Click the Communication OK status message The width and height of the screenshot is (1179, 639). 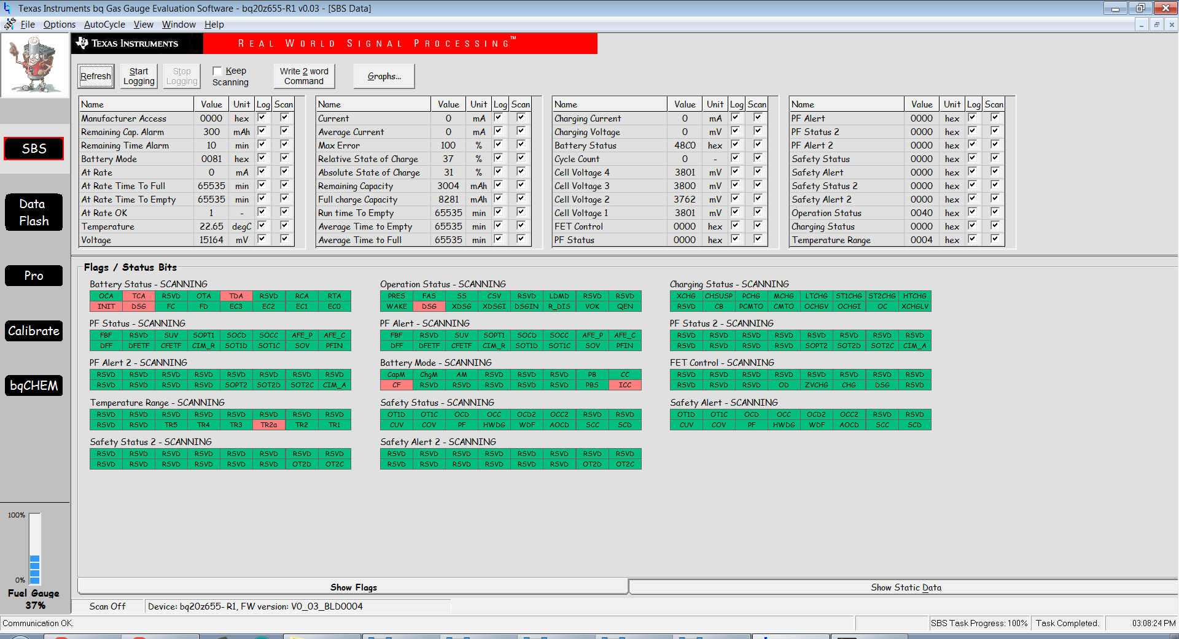click(38, 623)
